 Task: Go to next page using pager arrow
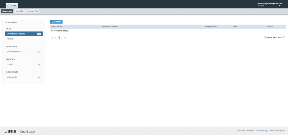pyautogui.click(x=62, y=38)
